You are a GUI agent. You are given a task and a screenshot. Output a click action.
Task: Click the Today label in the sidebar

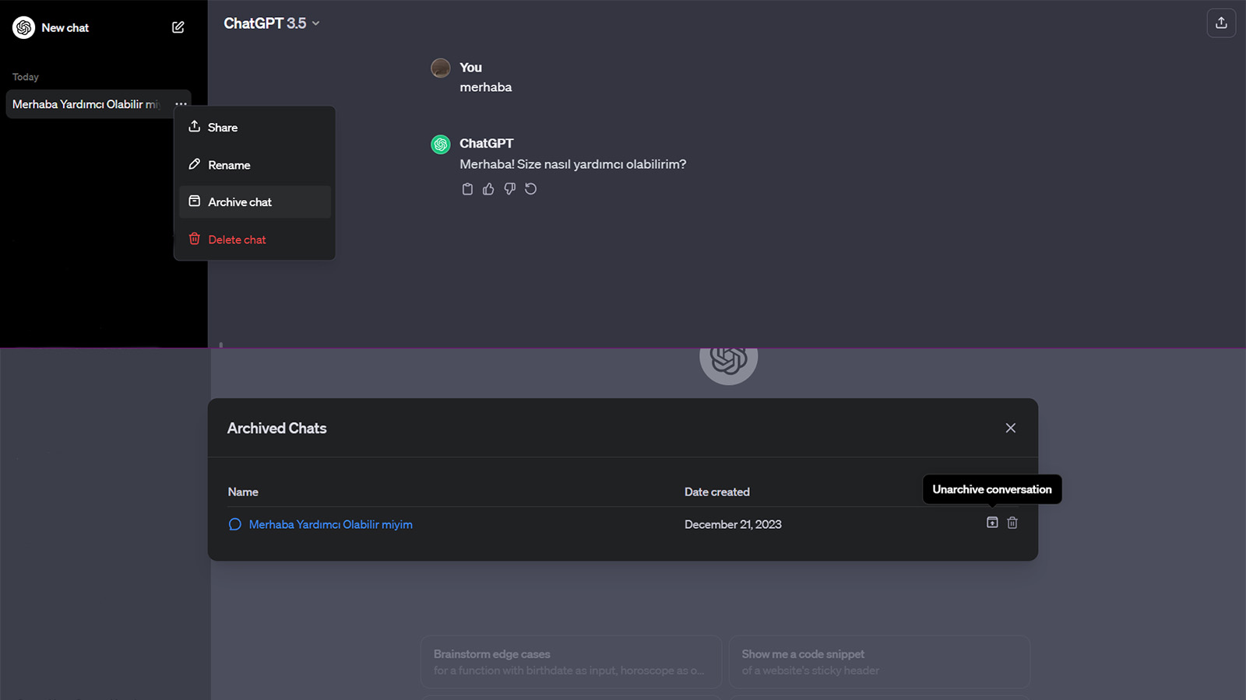pos(26,77)
